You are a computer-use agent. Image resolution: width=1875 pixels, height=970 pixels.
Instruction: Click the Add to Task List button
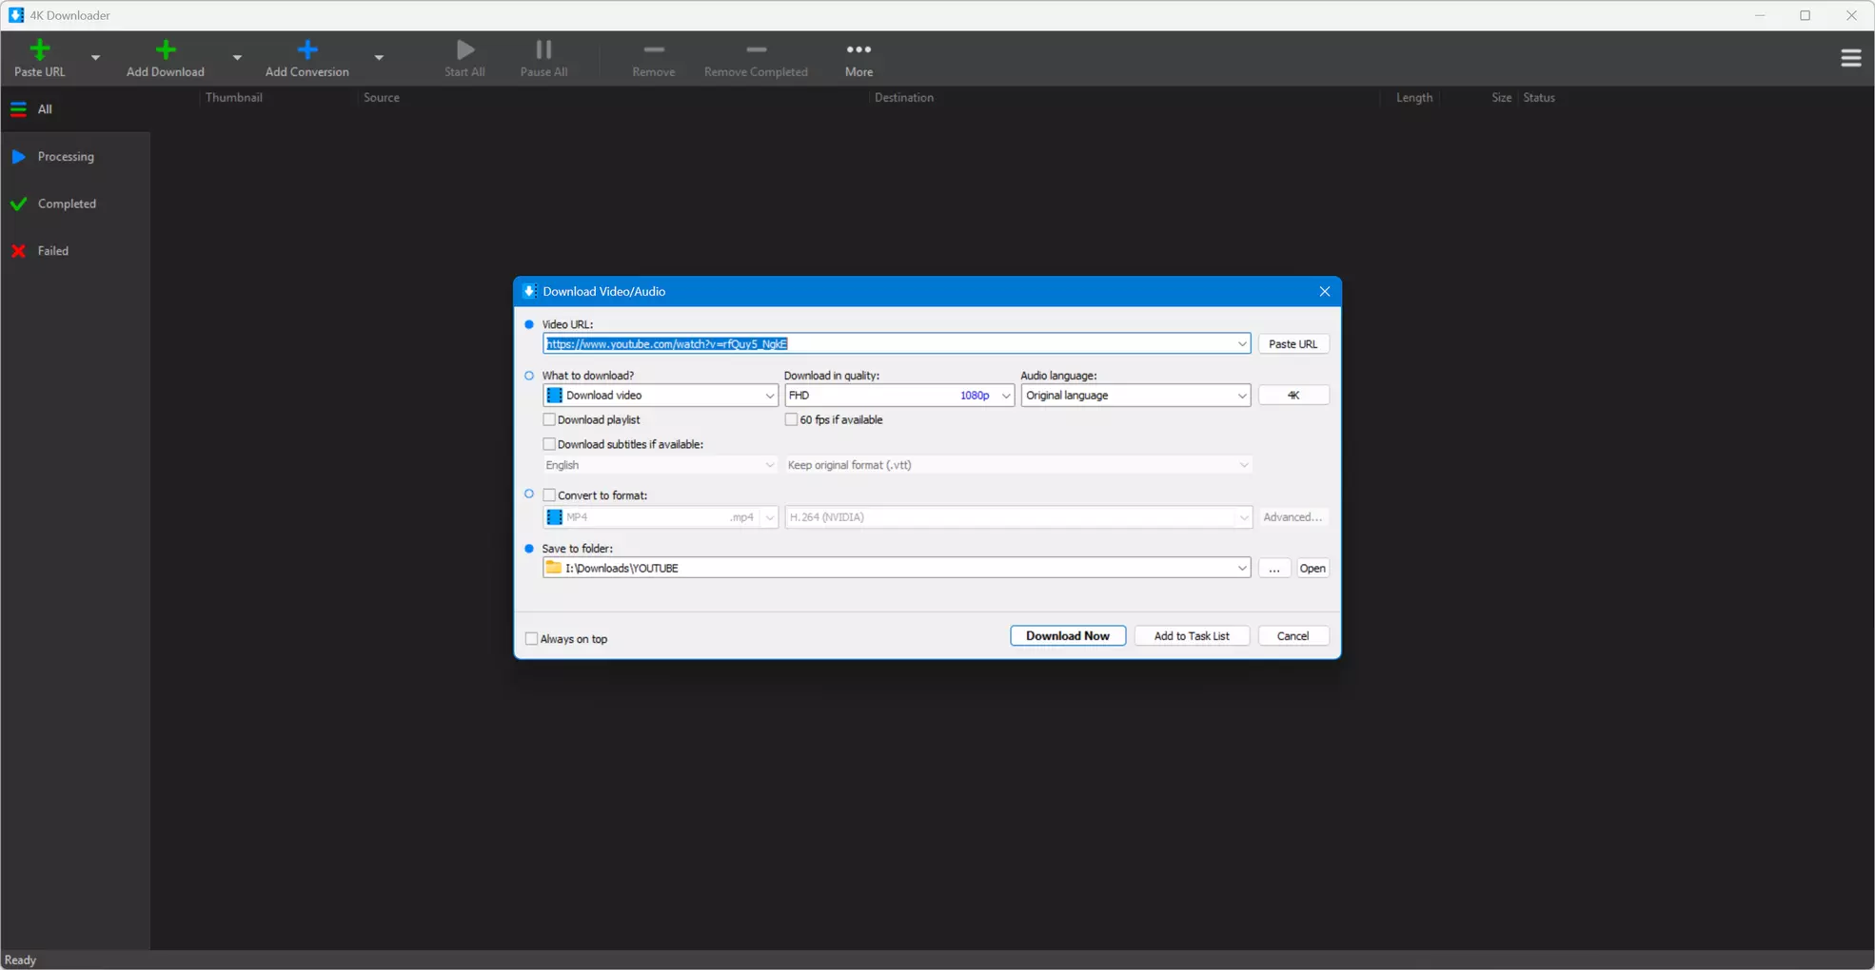1192,635
